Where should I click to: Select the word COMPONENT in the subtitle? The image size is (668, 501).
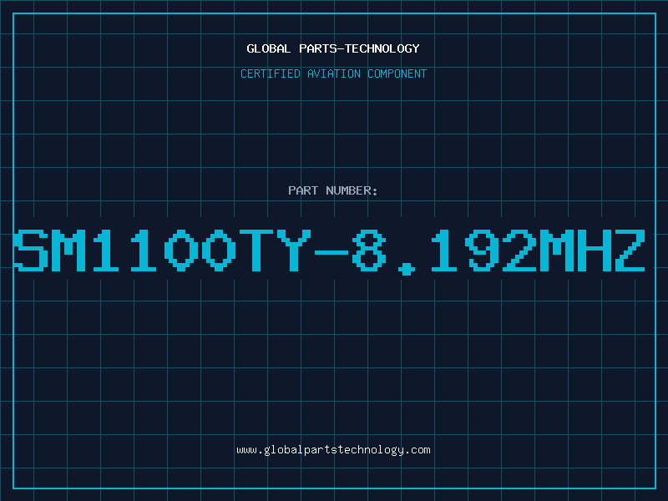tap(397, 73)
